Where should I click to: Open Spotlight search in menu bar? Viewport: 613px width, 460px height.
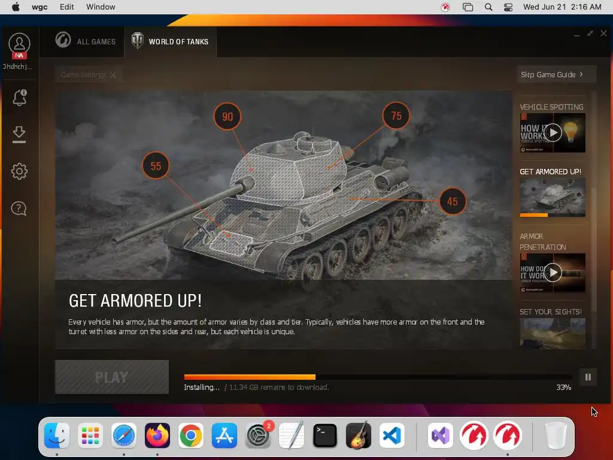pyautogui.click(x=488, y=7)
